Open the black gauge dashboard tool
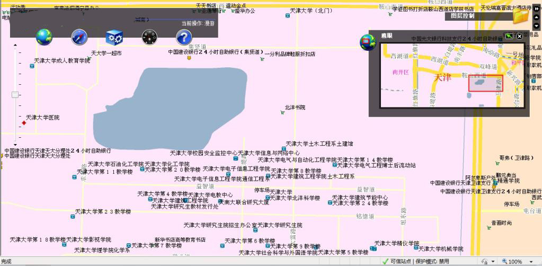 click(x=149, y=37)
